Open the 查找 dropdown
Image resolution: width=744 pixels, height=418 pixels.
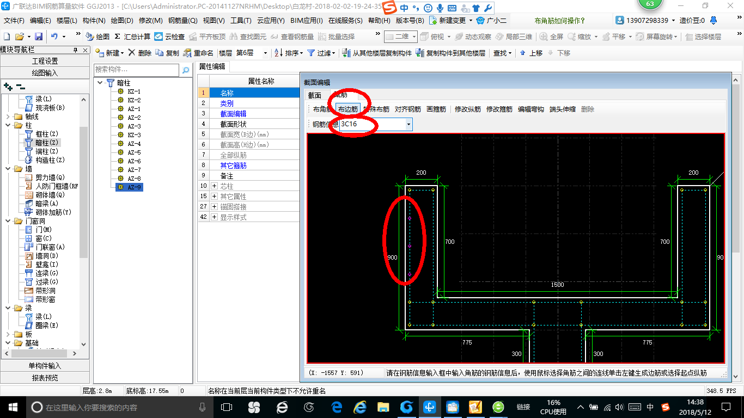502,53
